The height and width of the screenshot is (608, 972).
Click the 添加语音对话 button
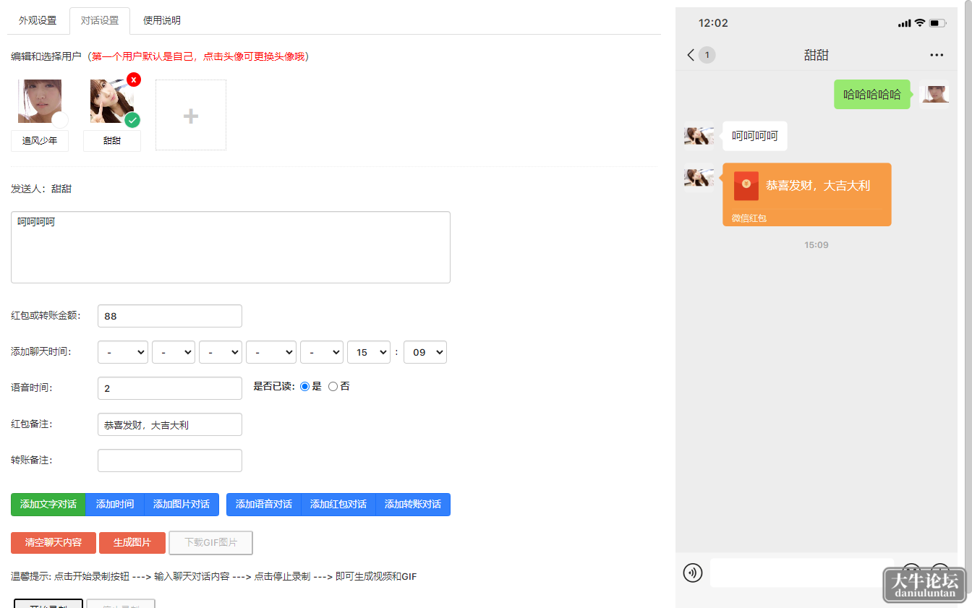click(264, 505)
